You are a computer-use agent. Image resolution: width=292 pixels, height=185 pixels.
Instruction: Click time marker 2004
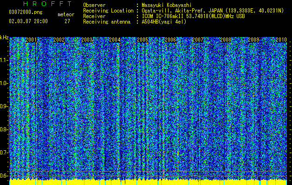pyautogui.click(x=115, y=40)
